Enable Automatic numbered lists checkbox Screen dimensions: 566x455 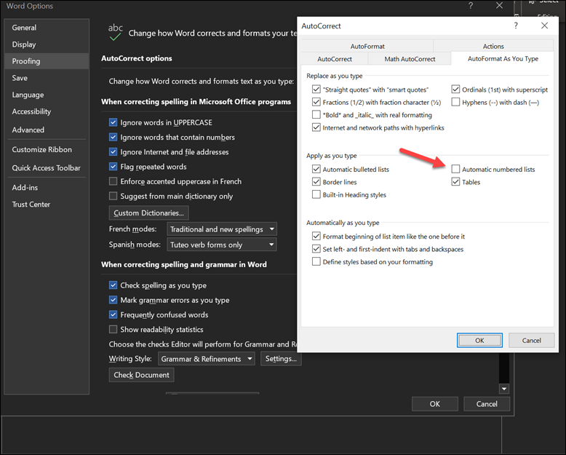456,169
